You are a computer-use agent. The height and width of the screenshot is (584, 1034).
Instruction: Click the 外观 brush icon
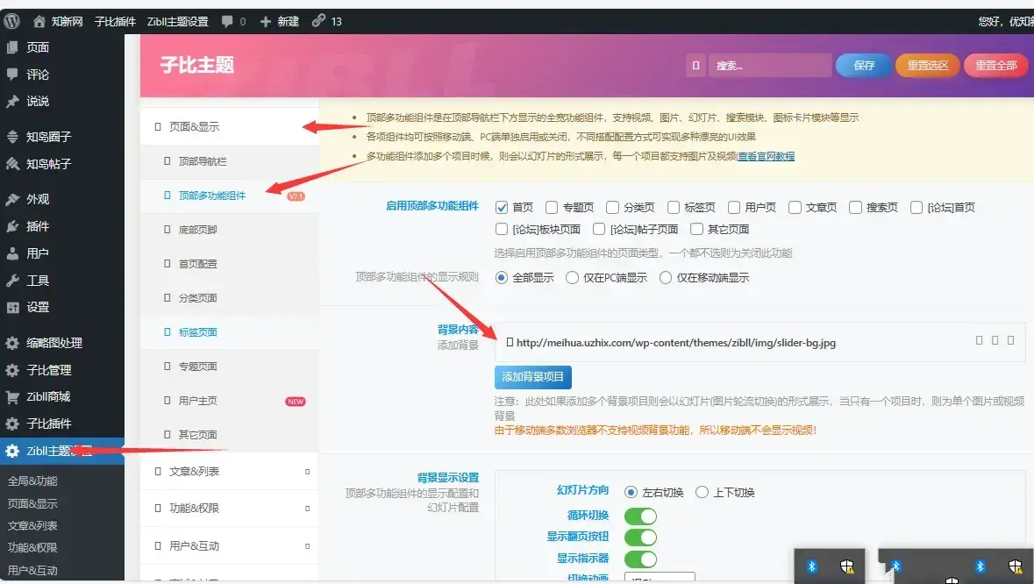[12, 199]
